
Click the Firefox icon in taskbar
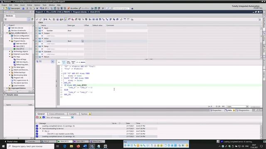(x=78, y=146)
